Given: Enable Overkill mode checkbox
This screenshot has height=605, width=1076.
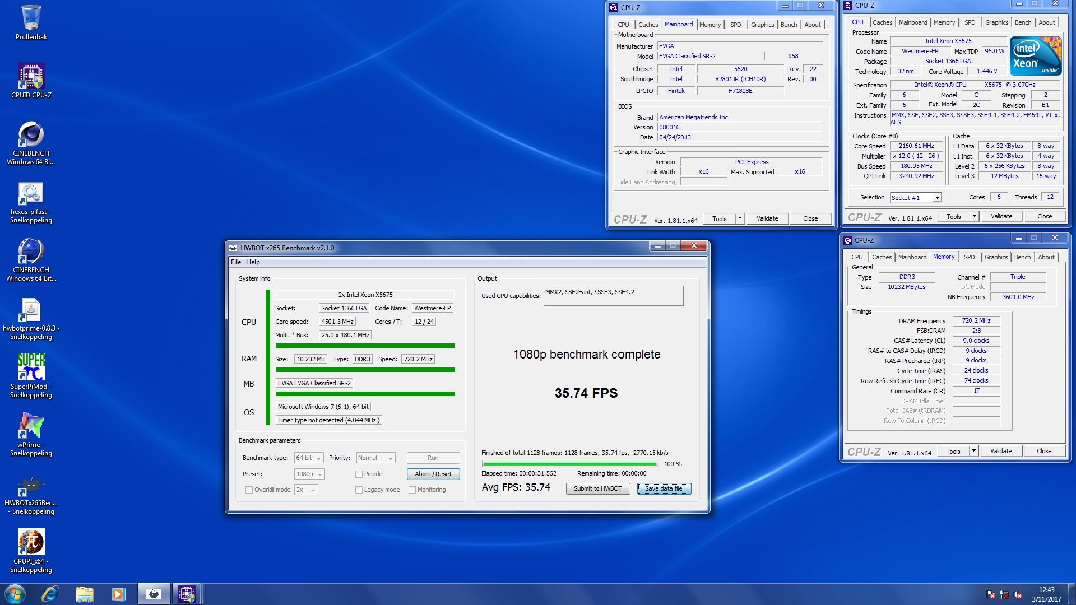Looking at the screenshot, I should click(249, 490).
